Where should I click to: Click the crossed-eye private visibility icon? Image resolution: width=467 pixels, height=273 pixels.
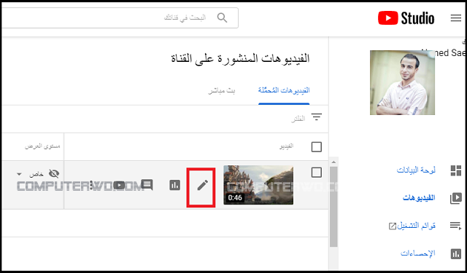54,173
